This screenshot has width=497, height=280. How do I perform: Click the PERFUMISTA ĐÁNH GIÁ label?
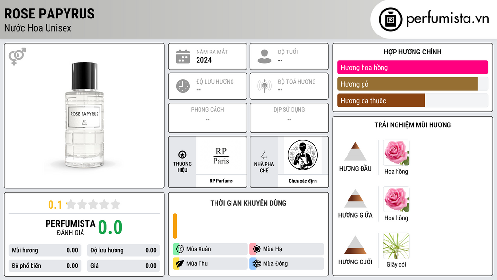tap(70, 227)
